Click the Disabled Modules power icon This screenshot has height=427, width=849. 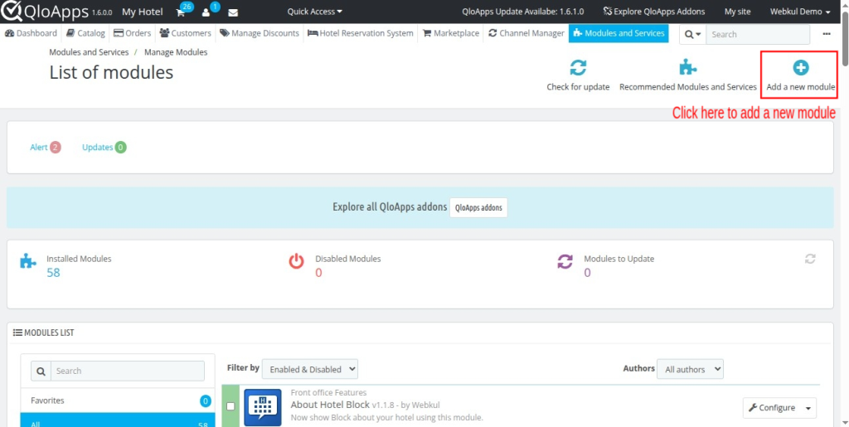pos(296,261)
